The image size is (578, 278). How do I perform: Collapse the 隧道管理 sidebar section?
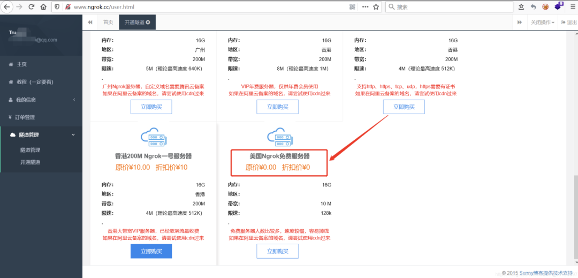click(41, 135)
